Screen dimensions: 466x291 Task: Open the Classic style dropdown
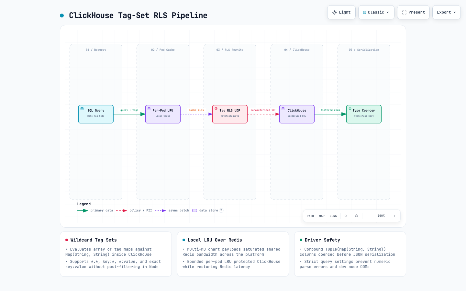[376, 12]
